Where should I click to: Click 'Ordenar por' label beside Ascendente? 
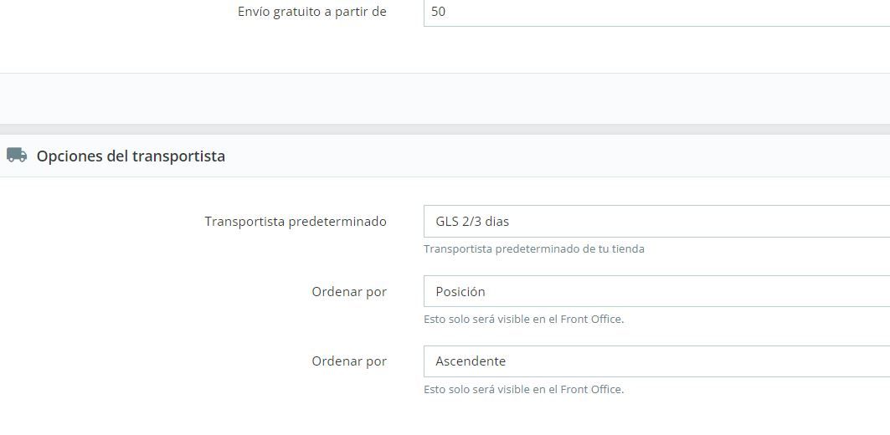click(x=349, y=361)
